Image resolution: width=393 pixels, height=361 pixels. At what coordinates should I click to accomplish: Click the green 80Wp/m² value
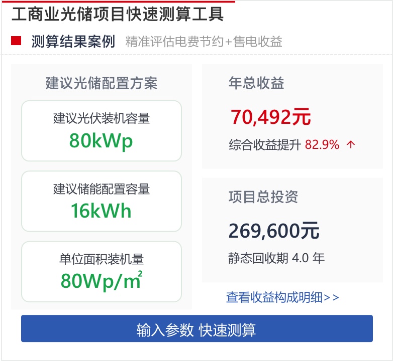(x=102, y=281)
